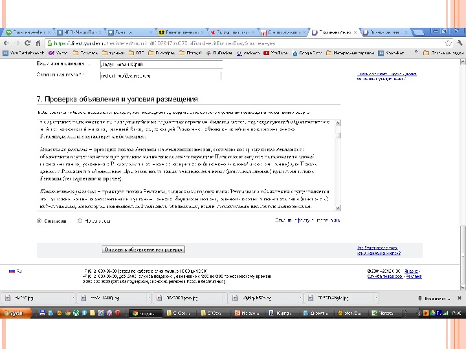Launch Chrome from quick launch icons
Screen dimensions: 466x349
68,313
